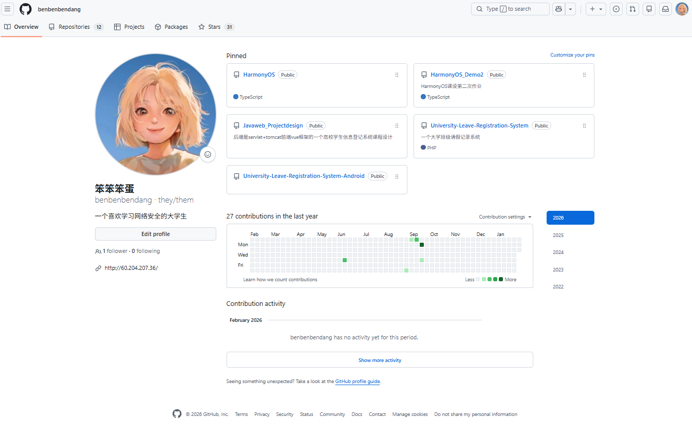The image size is (692, 436).
Task: Click the Edit profile button
Action: tap(155, 234)
